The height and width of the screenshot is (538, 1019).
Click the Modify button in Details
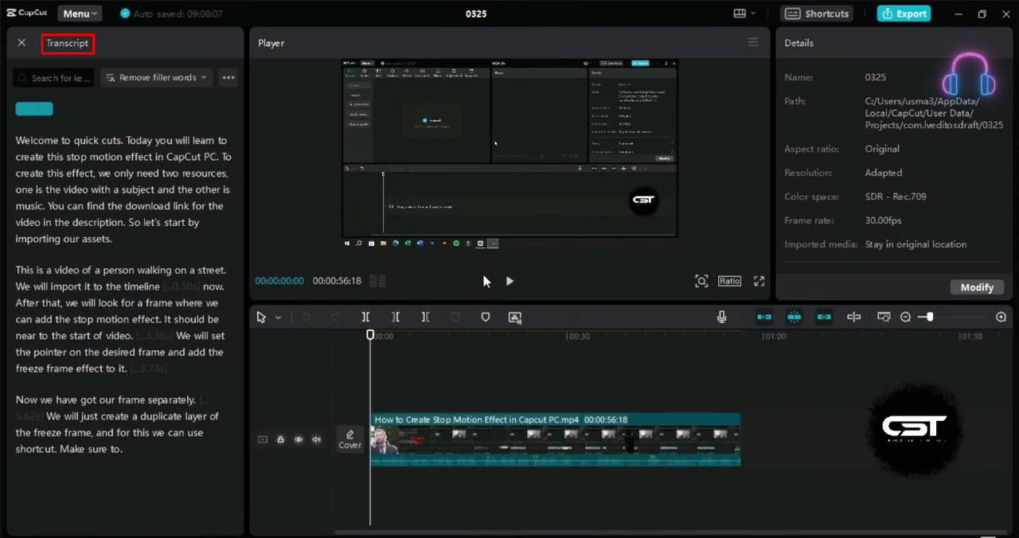click(x=977, y=287)
